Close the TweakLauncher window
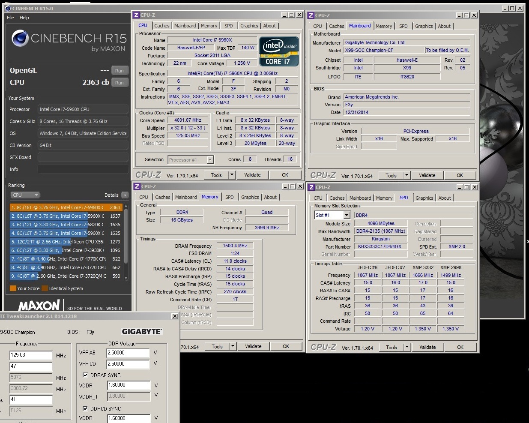 175,316
